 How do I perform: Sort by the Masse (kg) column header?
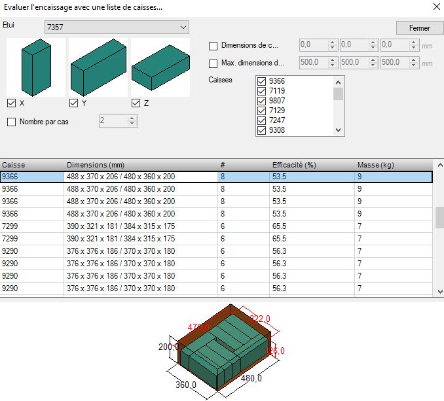394,165
